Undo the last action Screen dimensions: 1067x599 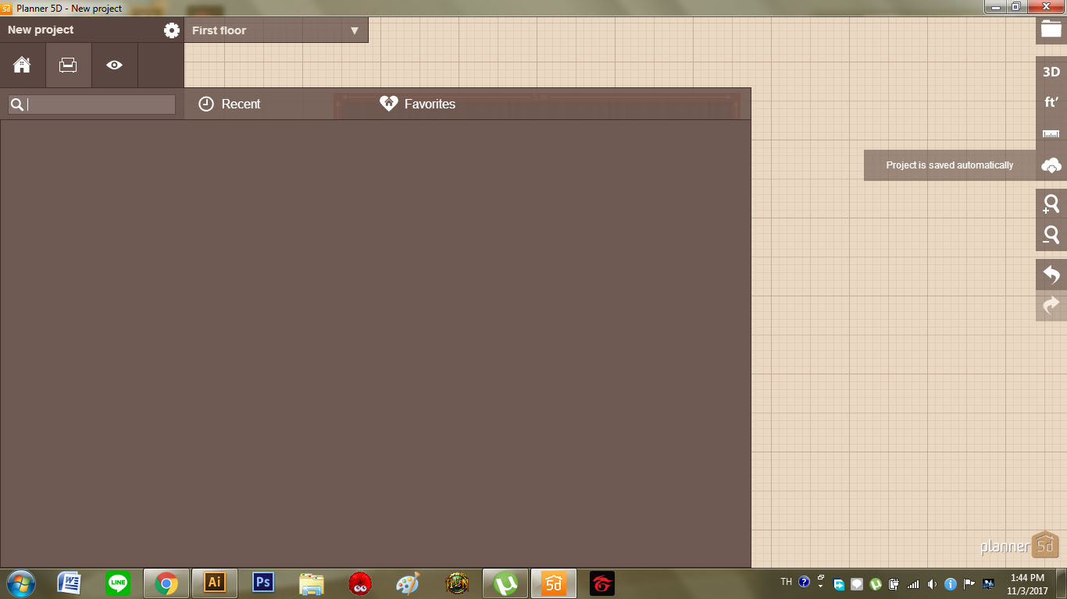[1051, 275]
